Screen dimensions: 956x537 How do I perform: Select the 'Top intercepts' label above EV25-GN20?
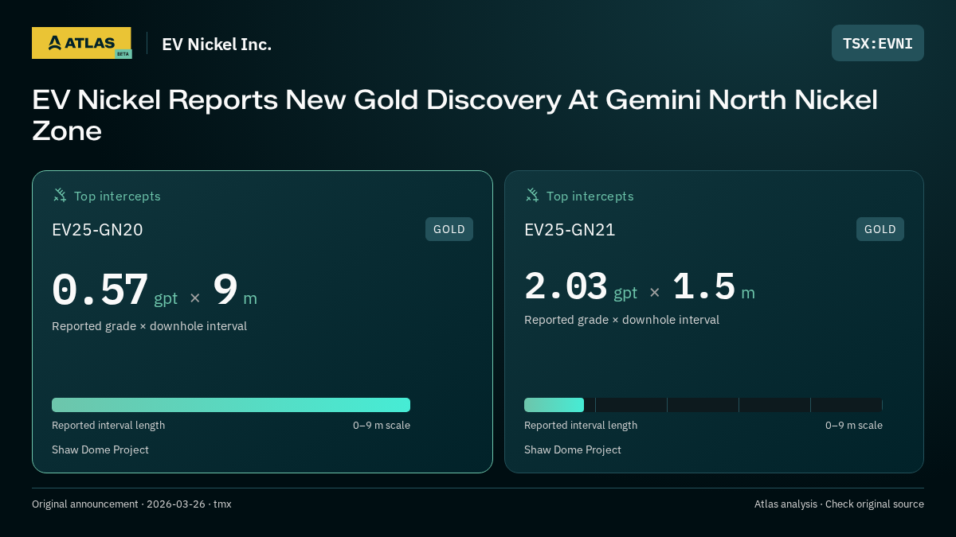pos(117,196)
